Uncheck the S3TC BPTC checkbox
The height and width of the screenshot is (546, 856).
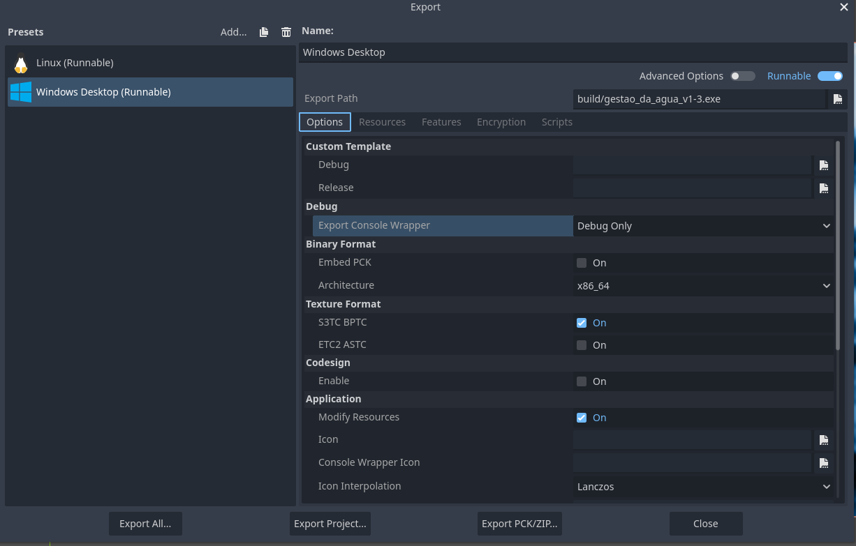coord(582,323)
